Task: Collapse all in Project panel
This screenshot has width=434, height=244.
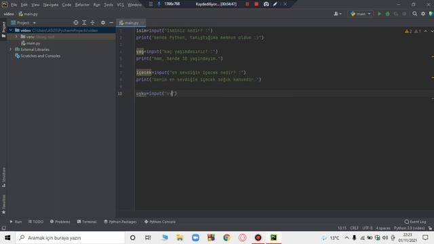Action: (x=92, y=23)
